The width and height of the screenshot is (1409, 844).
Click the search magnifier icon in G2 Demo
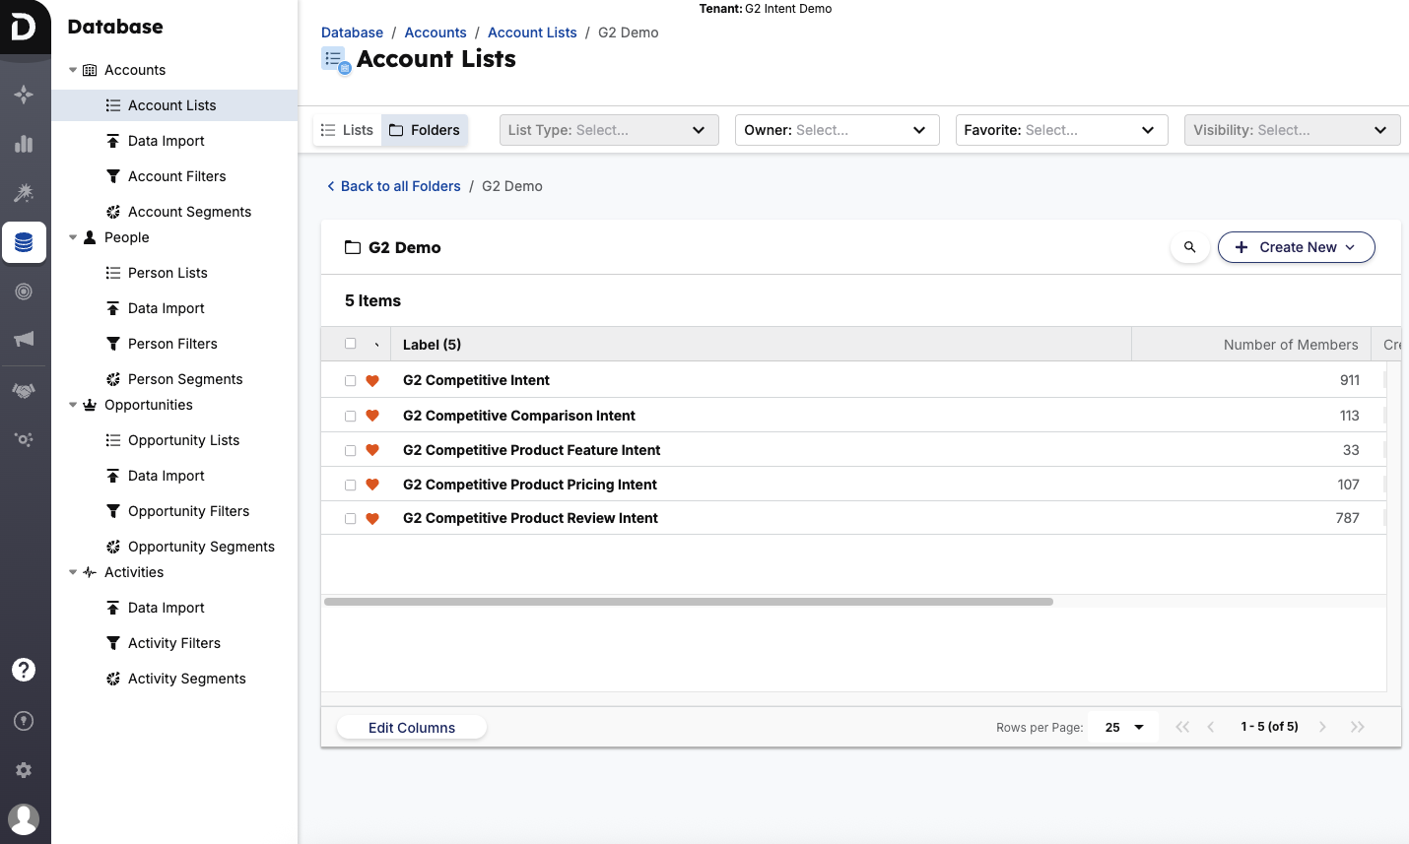pos(1189,247)
